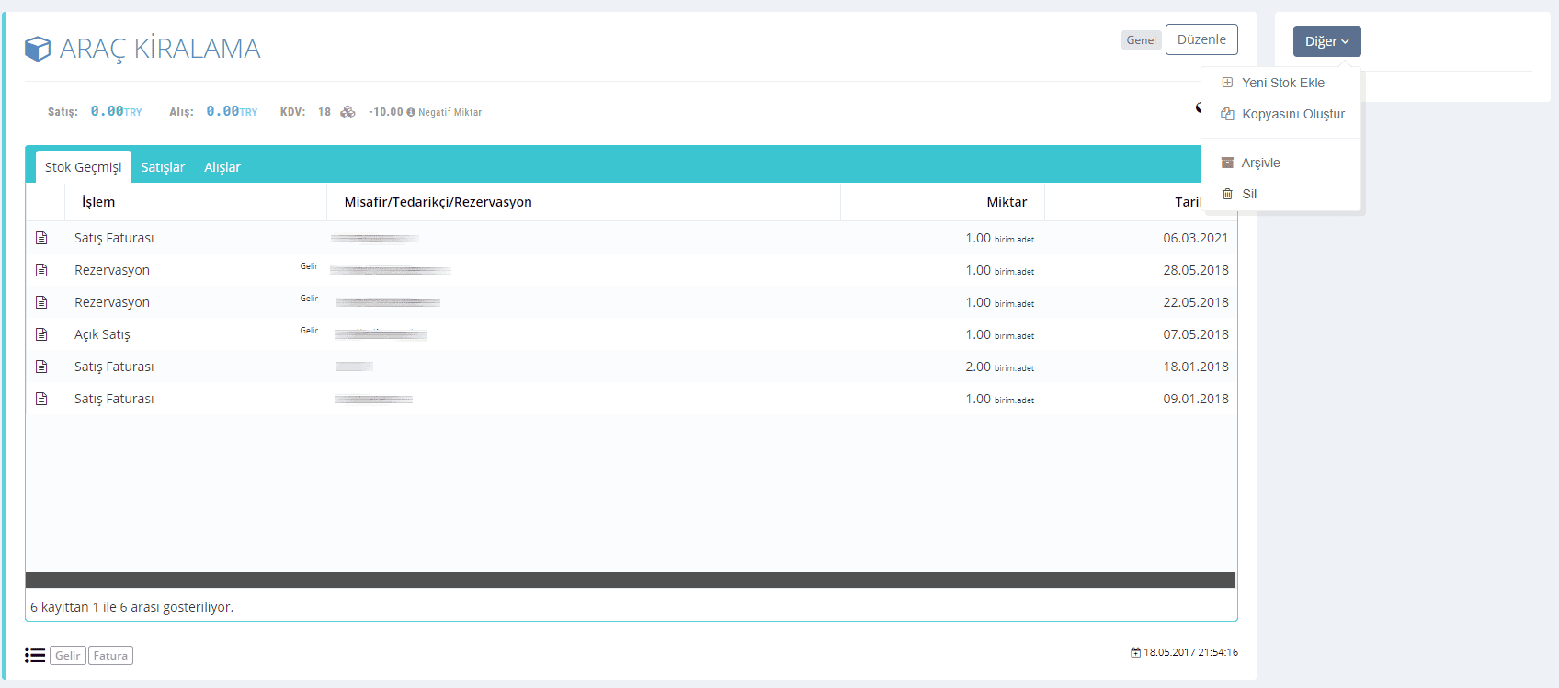1559x688 pixels.
Task: Open document icon of the 18.01.2018 row
Action: (x=41, y=367)
